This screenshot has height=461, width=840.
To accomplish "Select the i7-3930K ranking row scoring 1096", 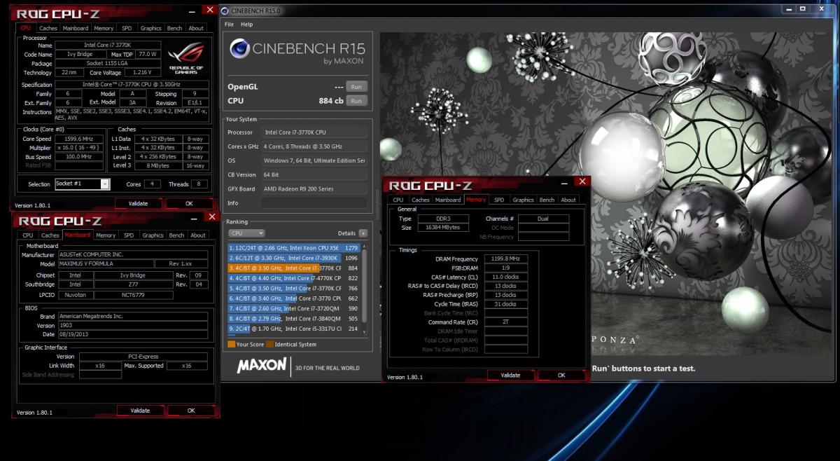I will click(293, 258).
